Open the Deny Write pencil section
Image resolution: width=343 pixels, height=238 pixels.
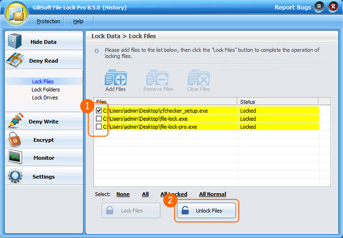pos(44,121)
